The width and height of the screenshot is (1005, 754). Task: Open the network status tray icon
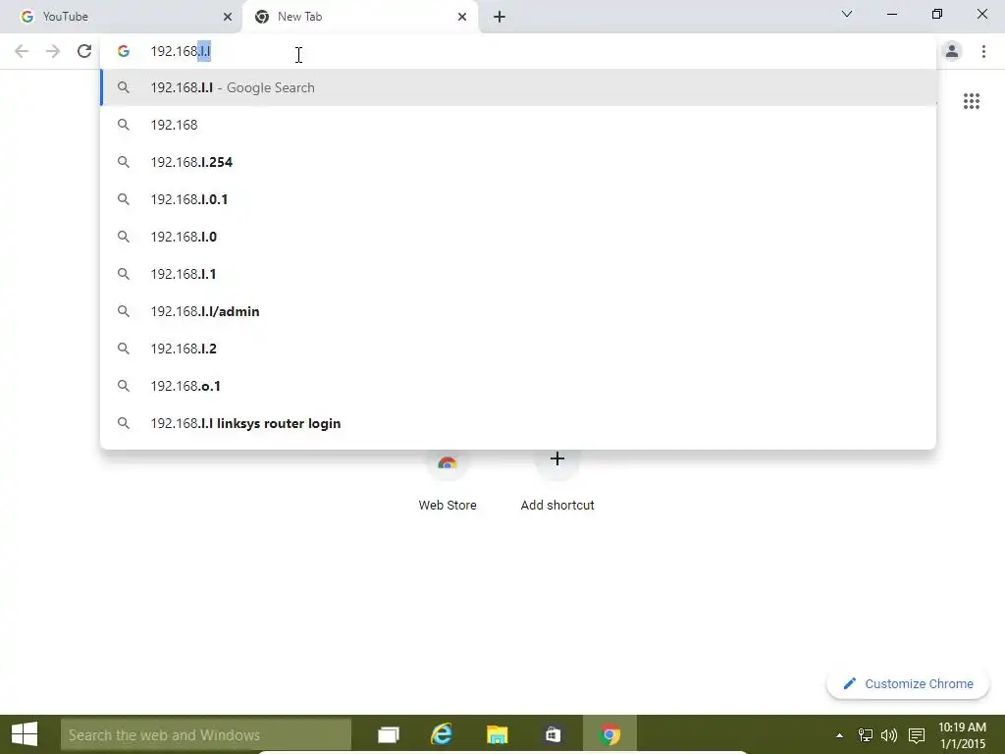866,735
